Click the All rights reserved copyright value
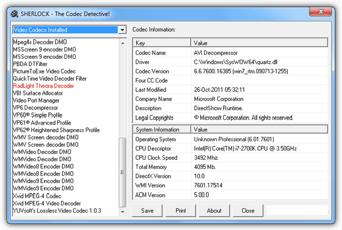The image size is (342, 230). point(244,118)
